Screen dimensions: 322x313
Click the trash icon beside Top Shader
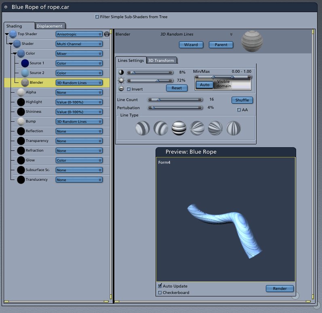107,34
